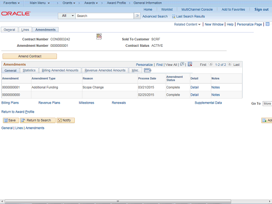Screen dimensions: 272x204
Task: Open the Revenue Amended Amounts tab
Action: point(105,70)
